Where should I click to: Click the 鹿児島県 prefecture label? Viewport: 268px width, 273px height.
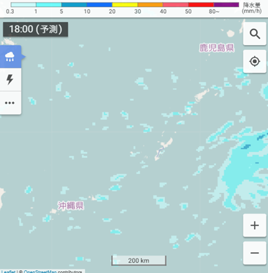point(217,48)
